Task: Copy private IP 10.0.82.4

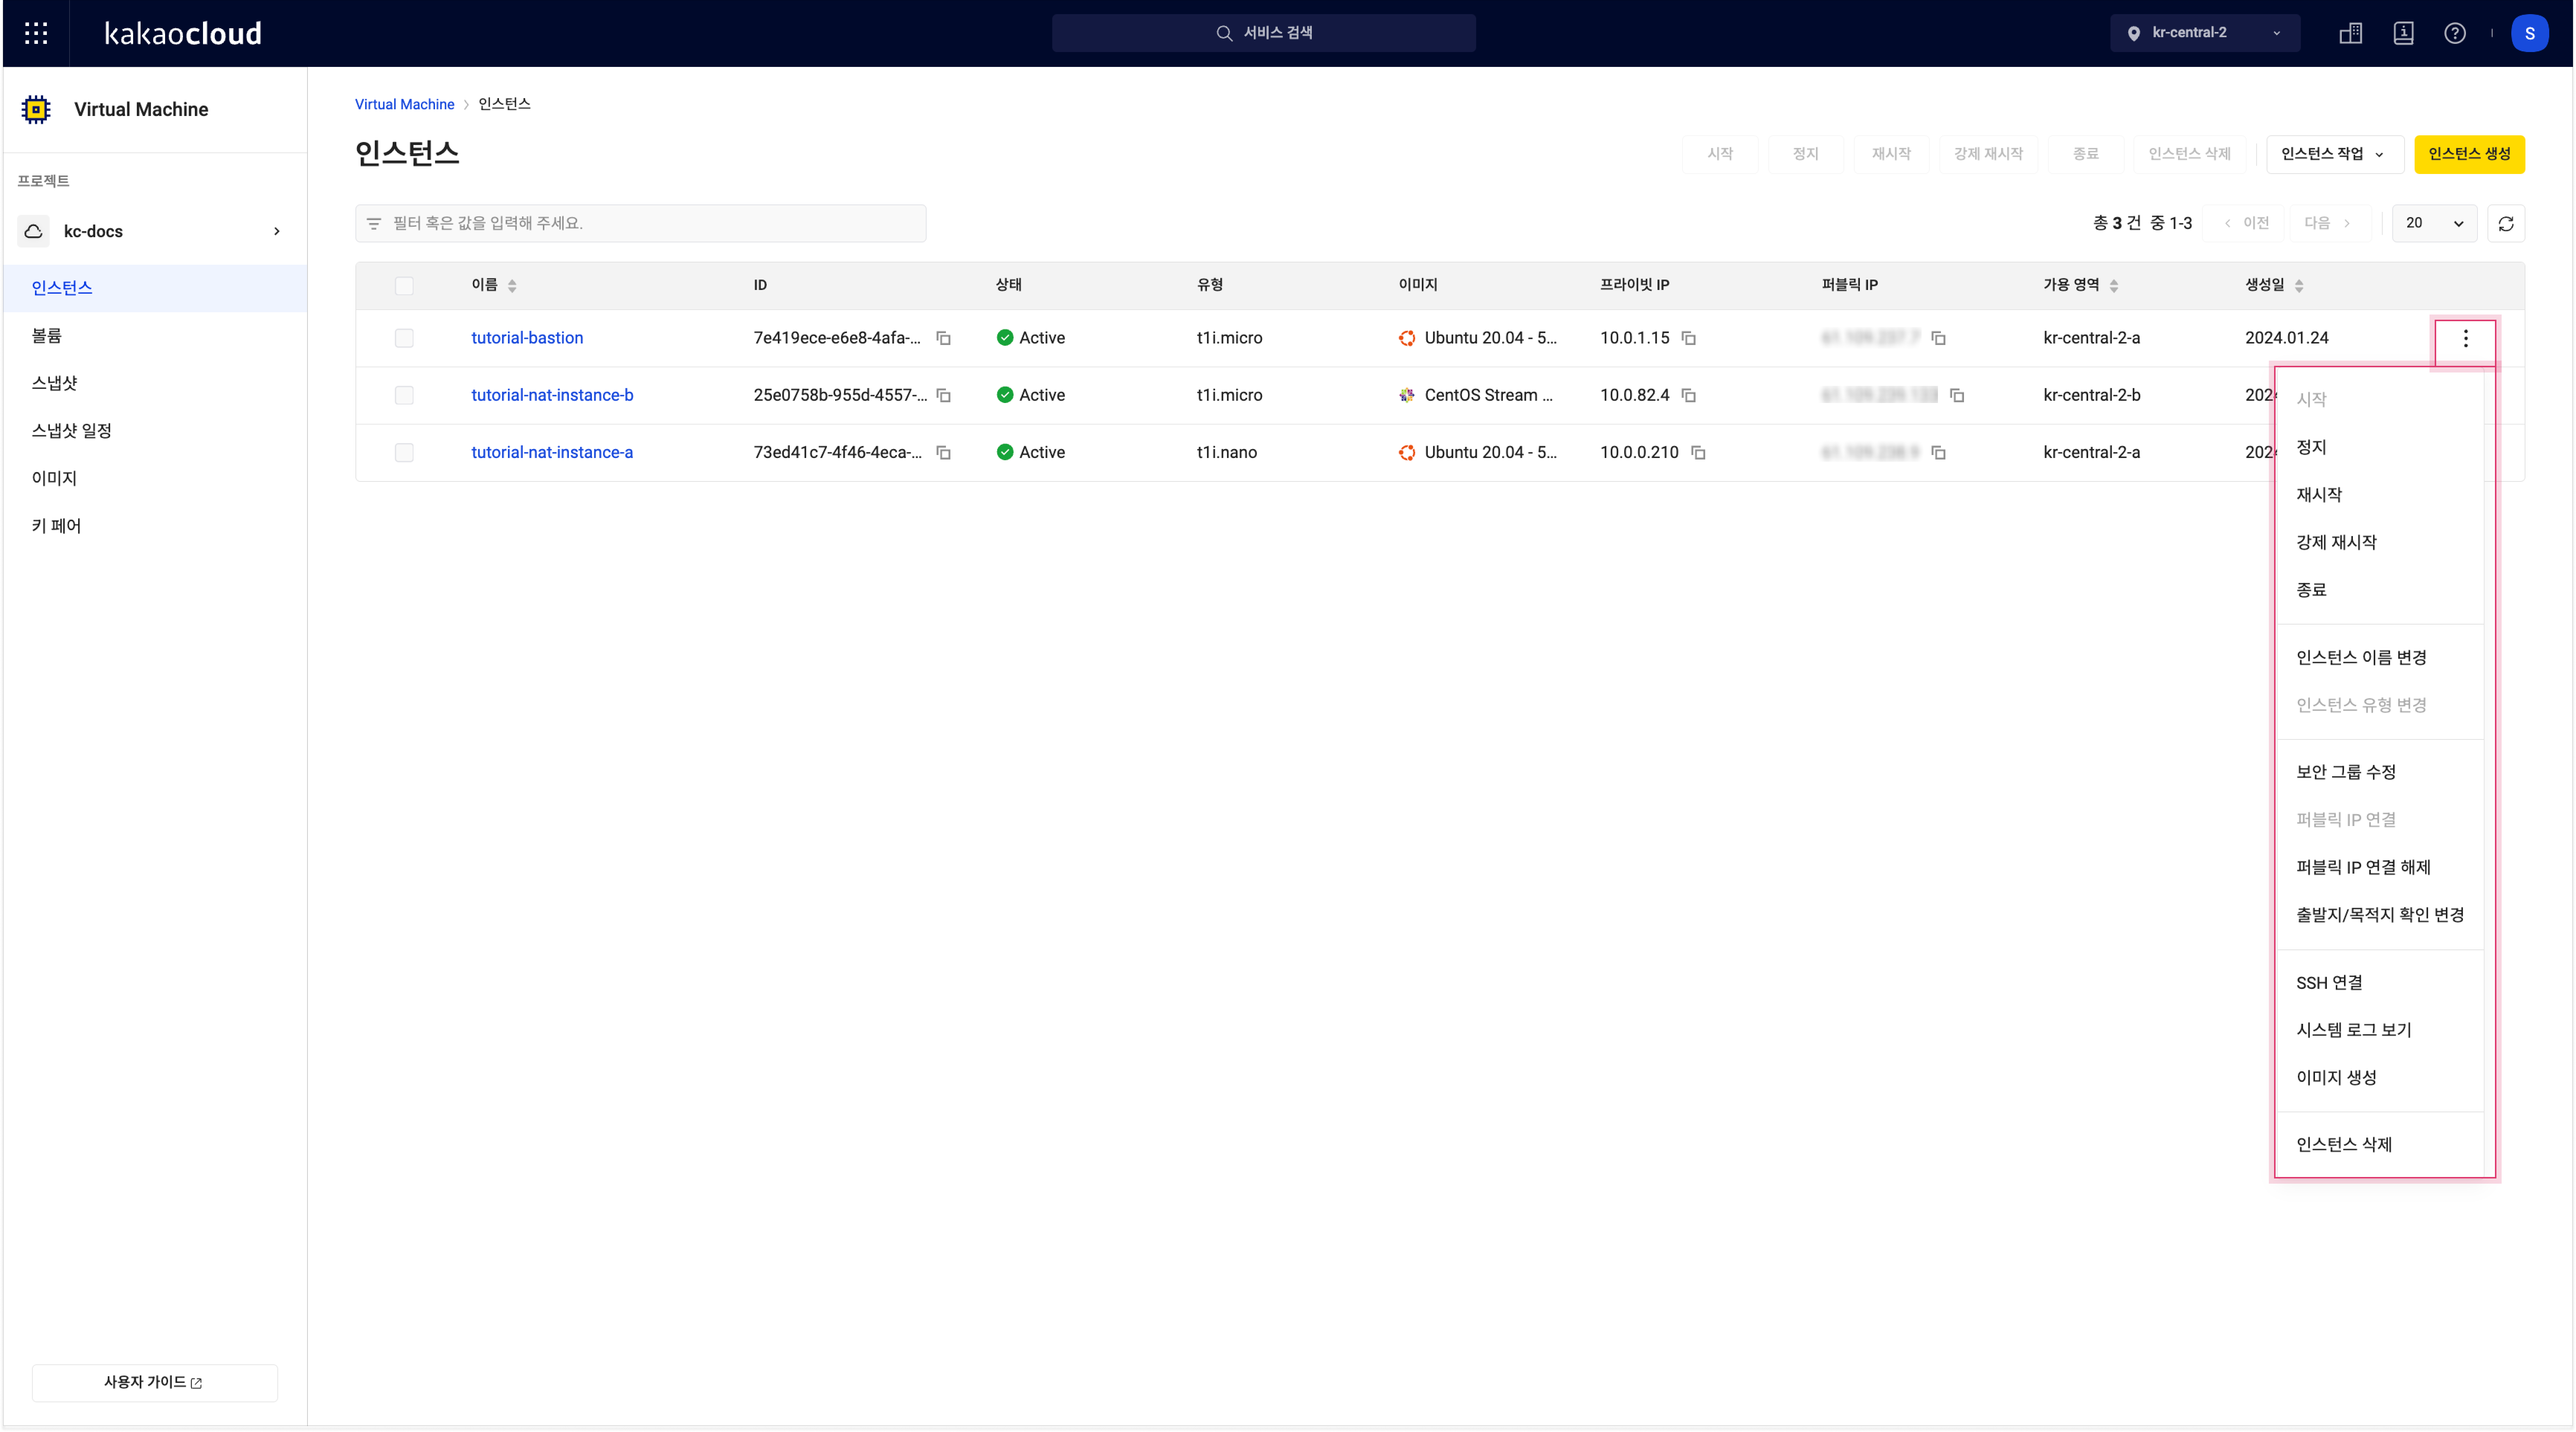Action: [x=1689, y=395]
